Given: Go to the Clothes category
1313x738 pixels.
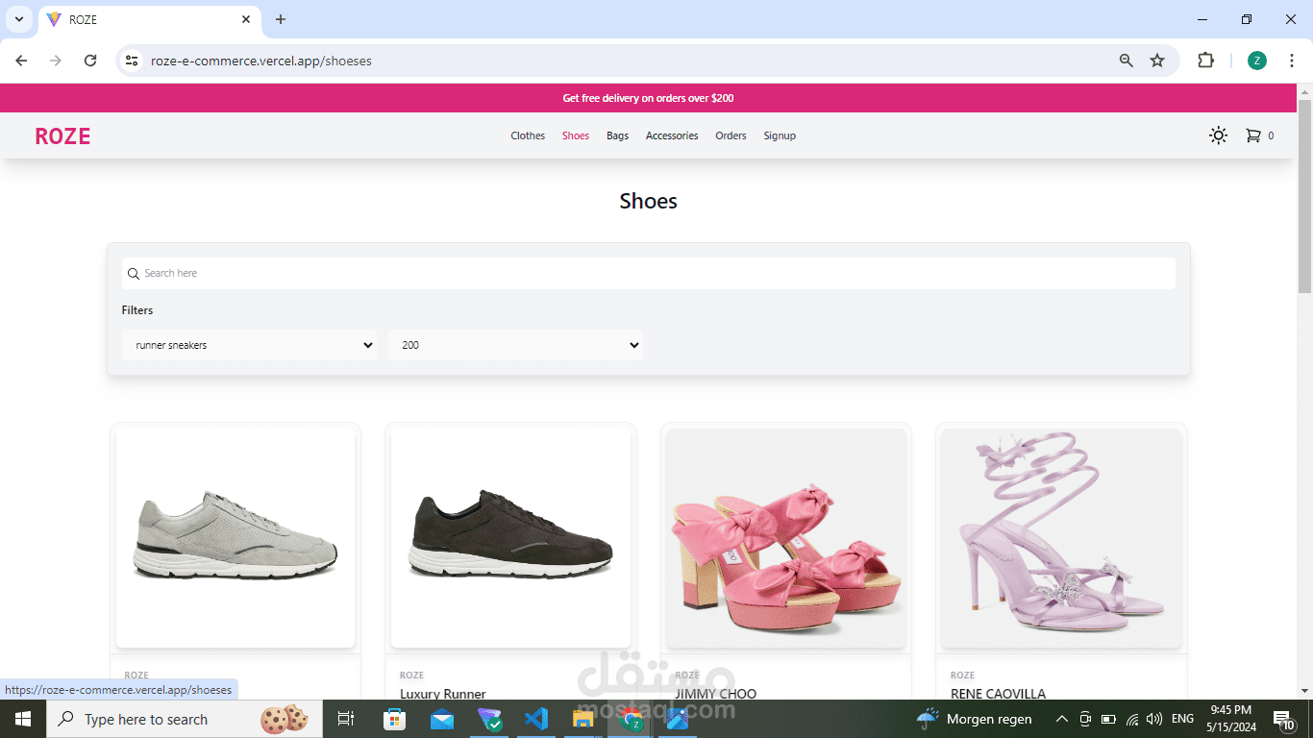Looking at the screenshot, I should (528, 135).
